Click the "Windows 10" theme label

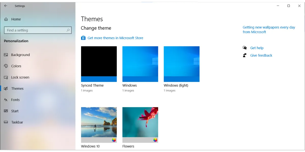[x=90, y=146]
